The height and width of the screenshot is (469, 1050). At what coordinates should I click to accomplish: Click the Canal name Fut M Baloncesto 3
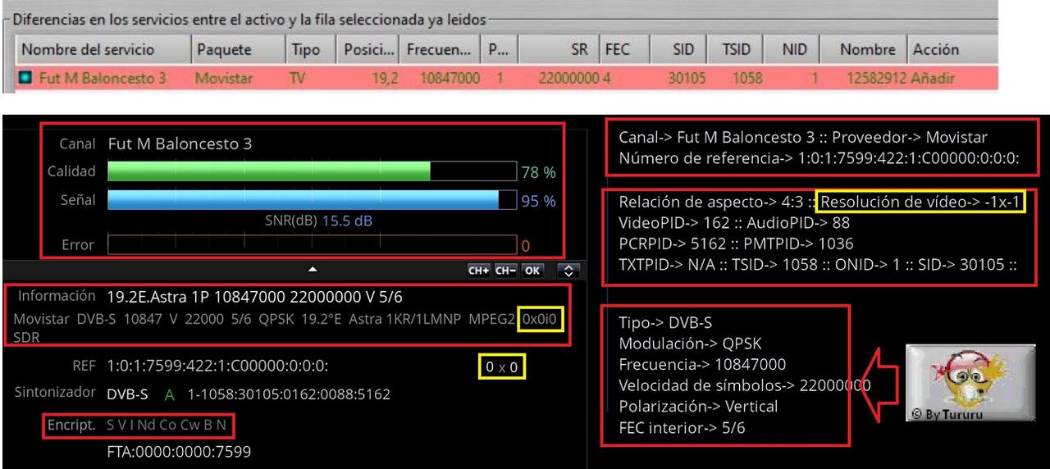pyautogui.click(x=180, y=143)
